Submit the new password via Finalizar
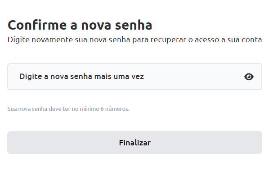 (134, 143)
